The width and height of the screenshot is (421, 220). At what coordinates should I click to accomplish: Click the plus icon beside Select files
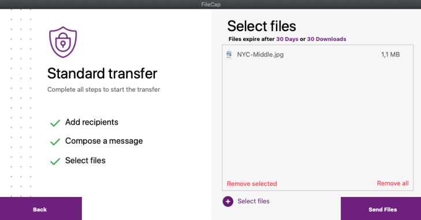228,202
